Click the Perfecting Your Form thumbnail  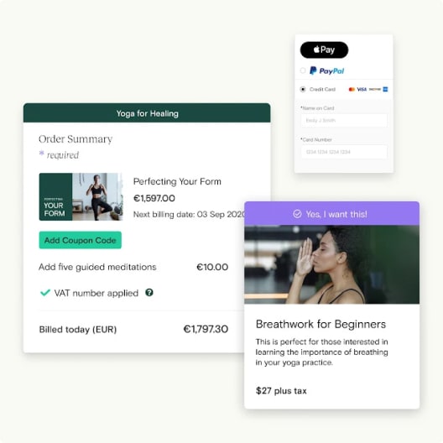coord(81,196)
